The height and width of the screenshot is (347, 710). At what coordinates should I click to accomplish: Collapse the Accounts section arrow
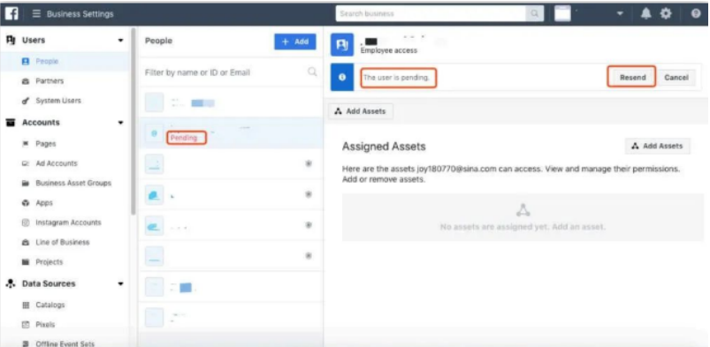click(120, 123)
